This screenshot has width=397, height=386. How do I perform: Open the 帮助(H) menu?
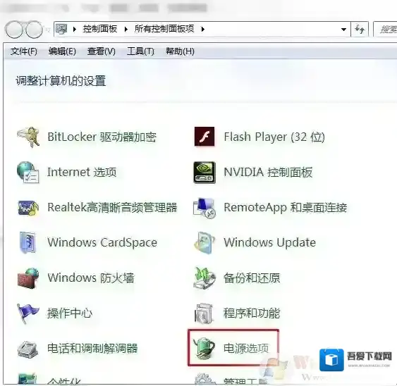coord(180,51)
